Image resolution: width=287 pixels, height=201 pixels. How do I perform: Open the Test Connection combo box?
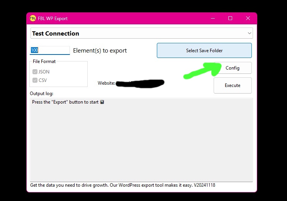click(x=139, y=34)
